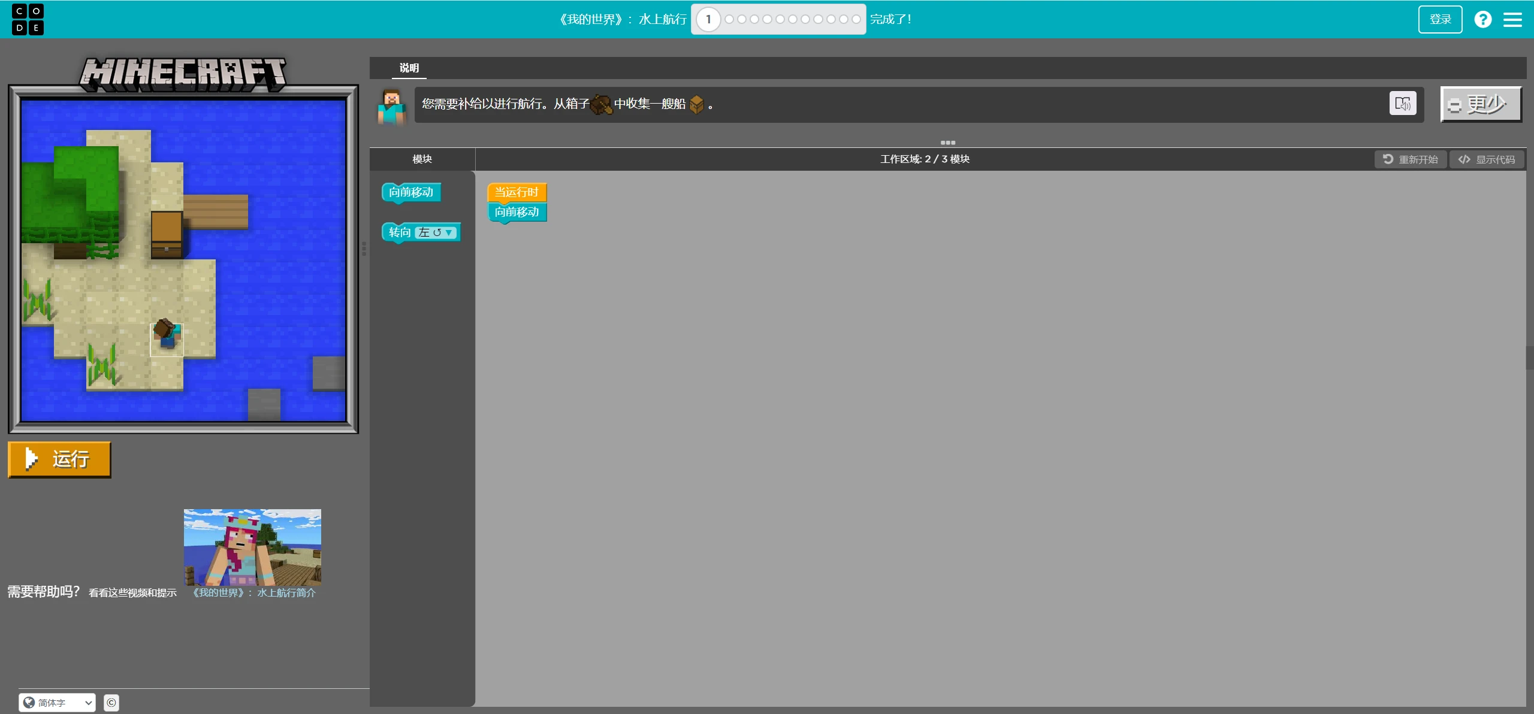The image size is (1534, 714).
Task: Click the 模块 blocks header
Action: (422, 159)
